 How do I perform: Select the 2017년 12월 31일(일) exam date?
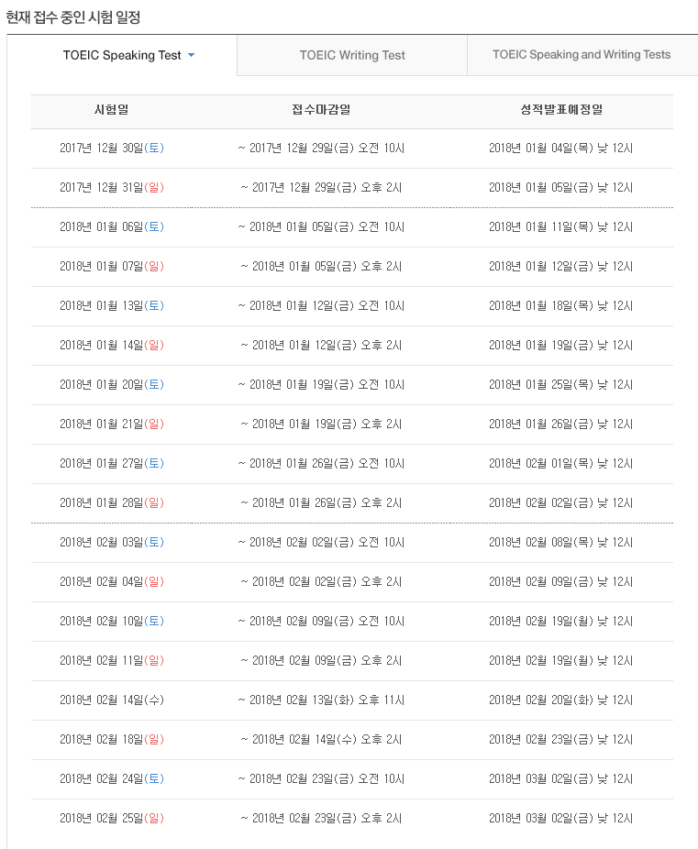(x=112, y=188)
